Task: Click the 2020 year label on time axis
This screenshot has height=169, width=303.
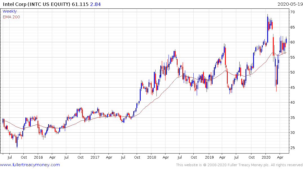Action: point(266,157)
